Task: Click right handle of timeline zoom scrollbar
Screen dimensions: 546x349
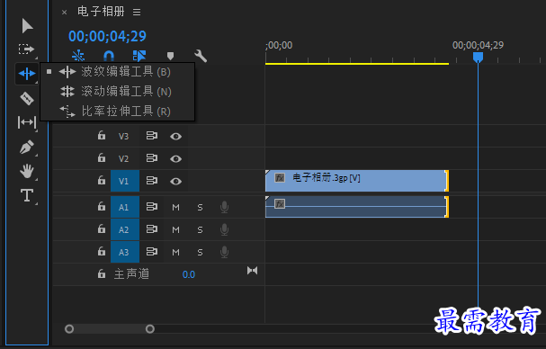Action: [x=150, y=329]
